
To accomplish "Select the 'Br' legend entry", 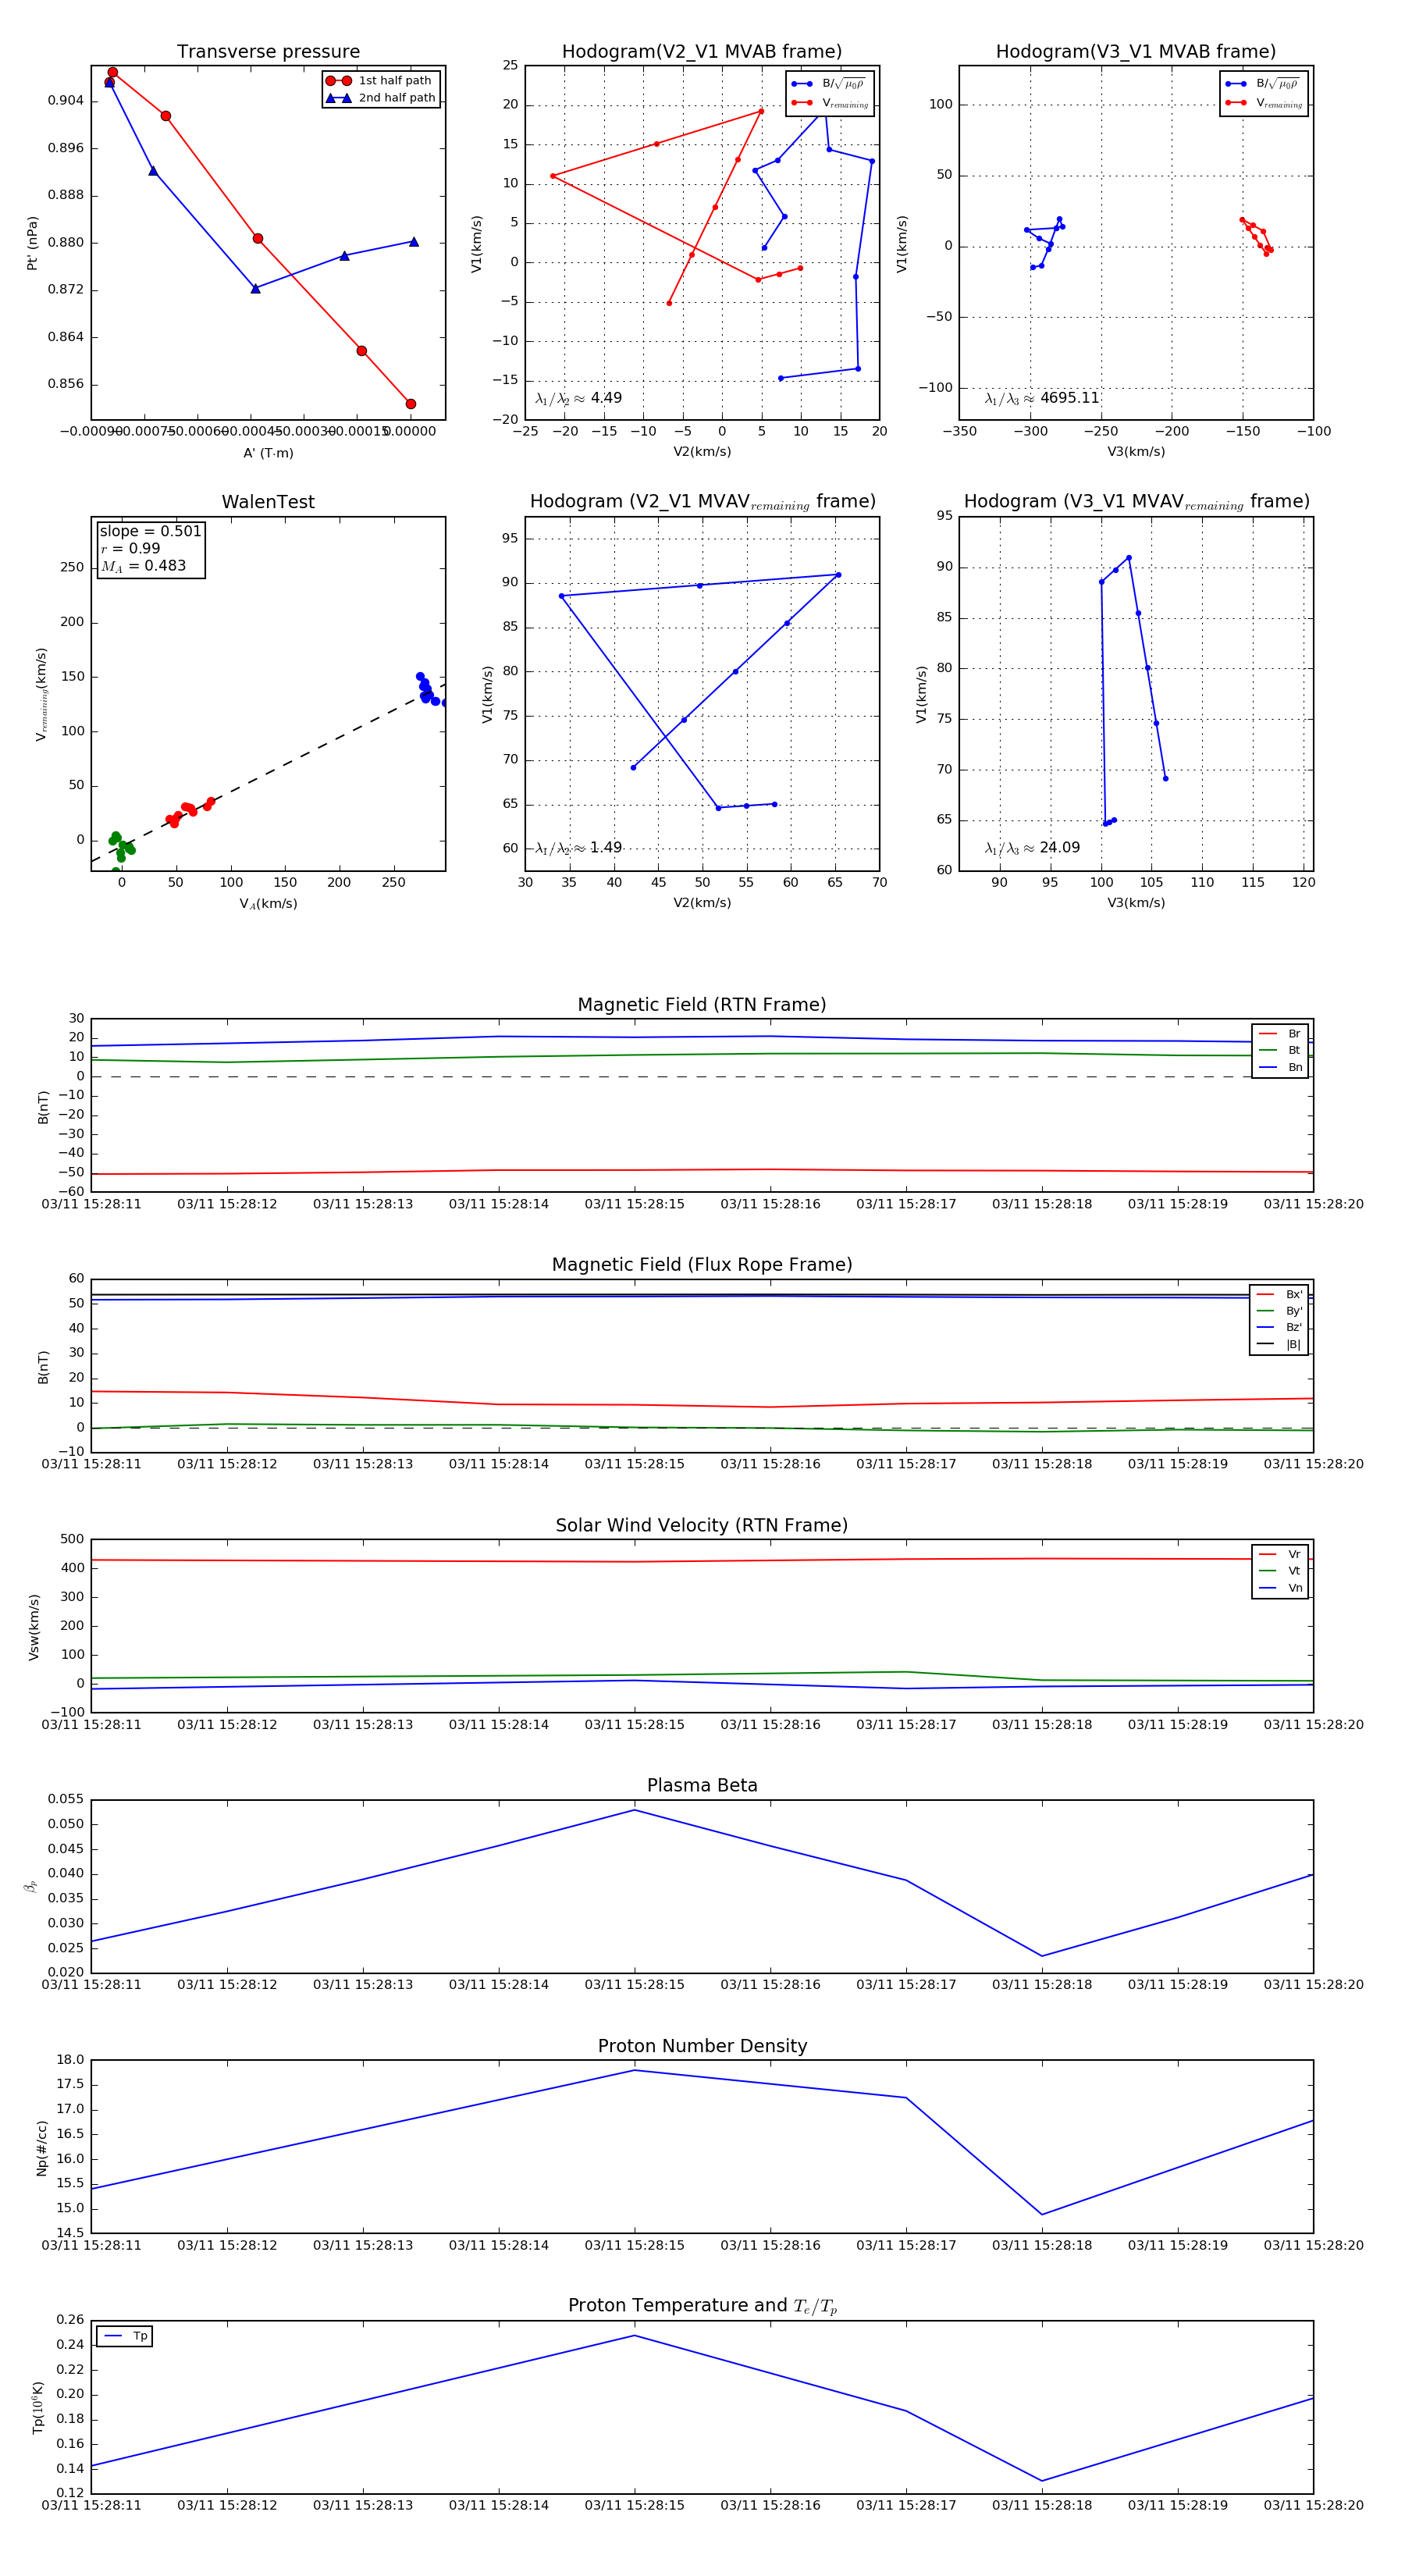I will pos(1280,1034).
